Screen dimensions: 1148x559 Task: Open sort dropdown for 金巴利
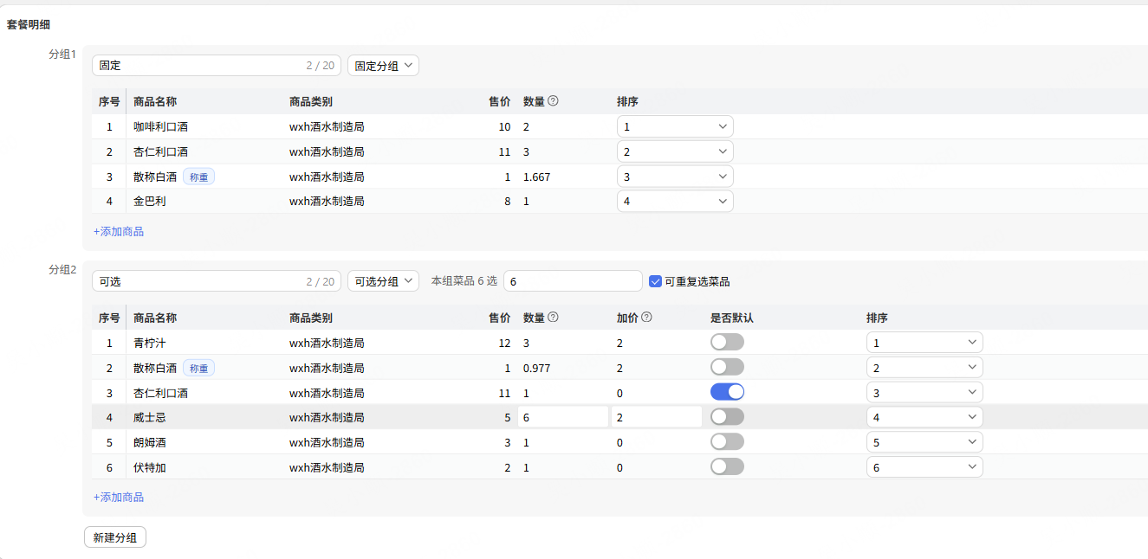[x=675, y=202]
